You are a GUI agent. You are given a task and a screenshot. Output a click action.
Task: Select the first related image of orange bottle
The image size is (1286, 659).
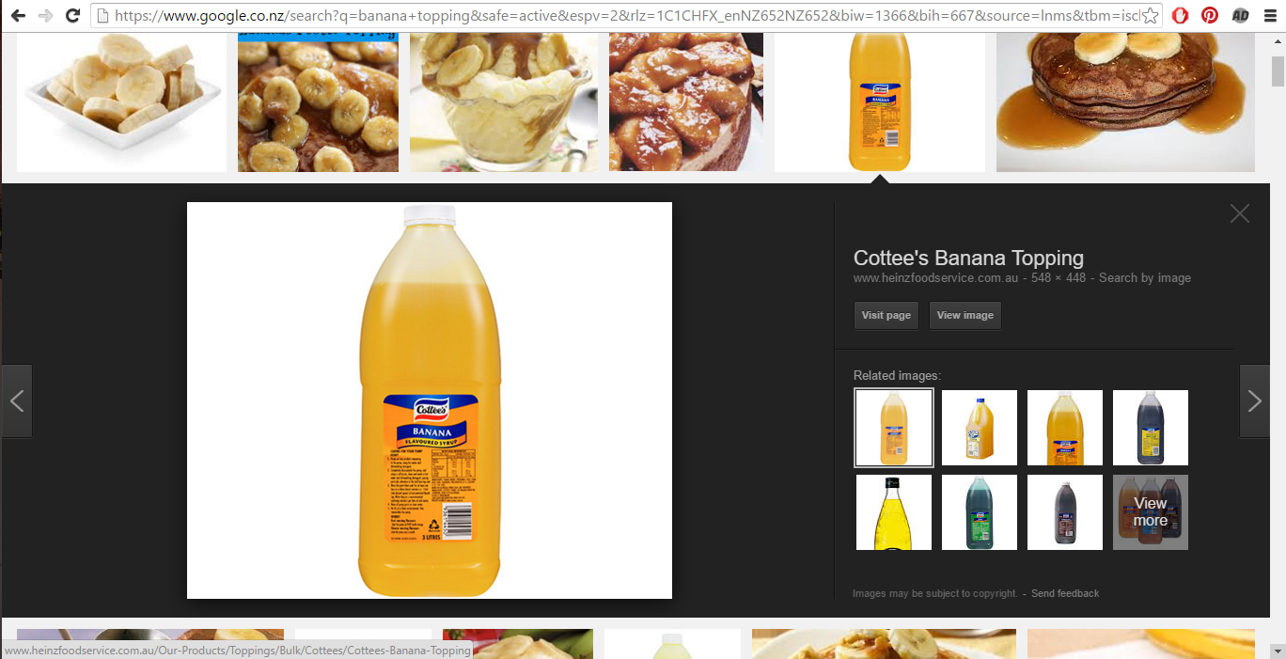pos(894,428)
